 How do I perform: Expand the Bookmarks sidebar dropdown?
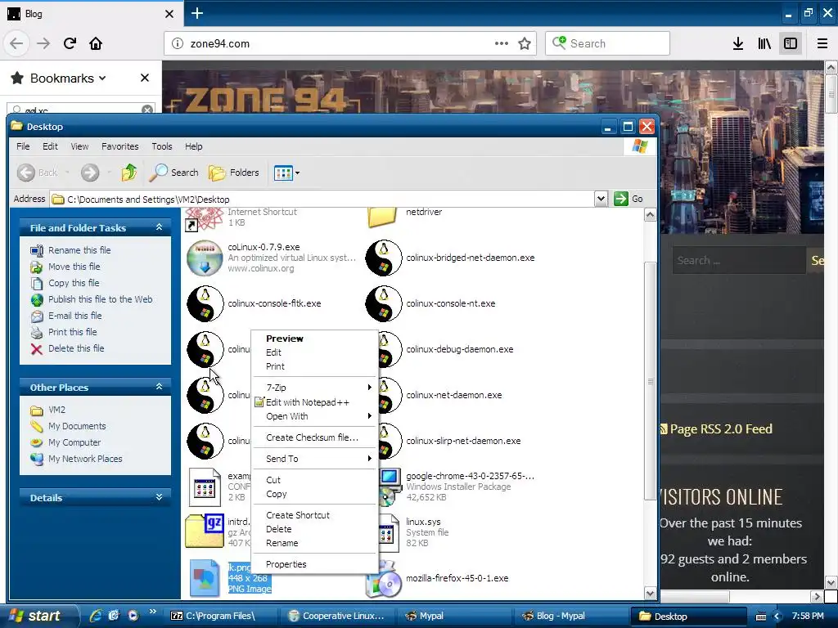[x=102, y=78]
